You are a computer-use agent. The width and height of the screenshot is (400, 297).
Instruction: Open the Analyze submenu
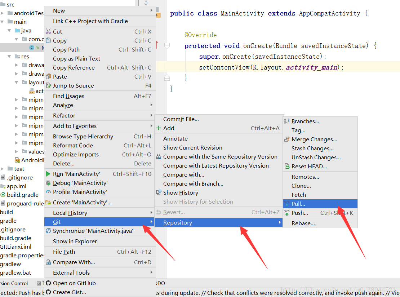click(x=100, y=105)
